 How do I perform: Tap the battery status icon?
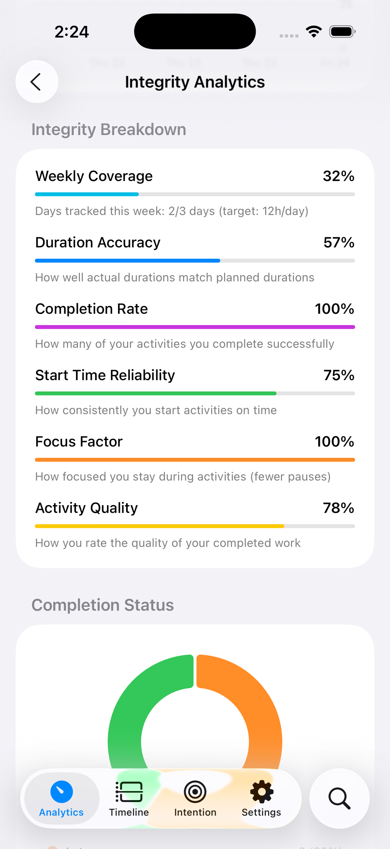342,32
